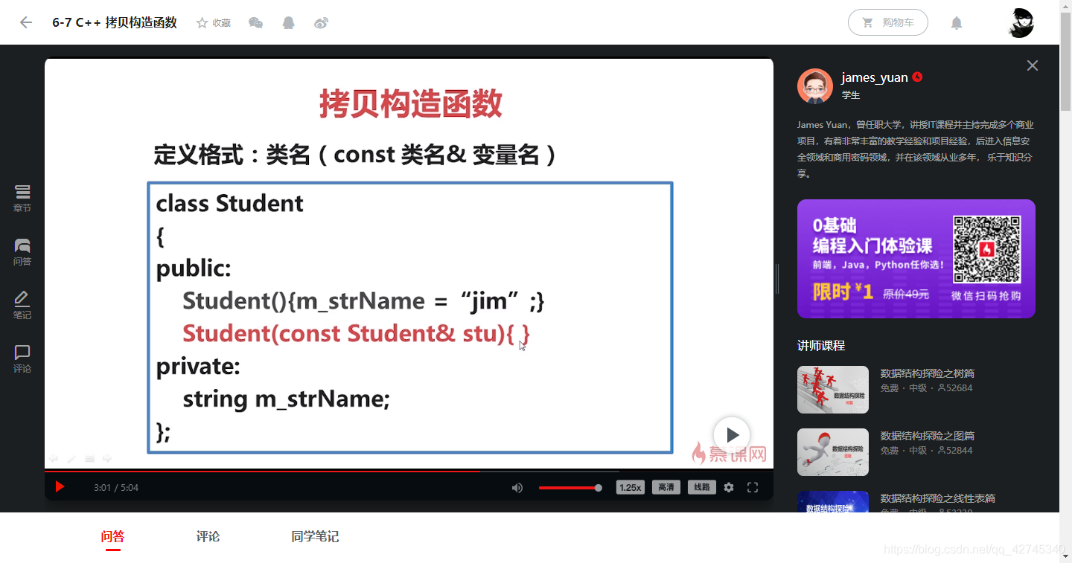Viewport: 1072px width, 563px height.
Task: Click the 微信扫码抢购 banner text
Action: click(986, 295)
